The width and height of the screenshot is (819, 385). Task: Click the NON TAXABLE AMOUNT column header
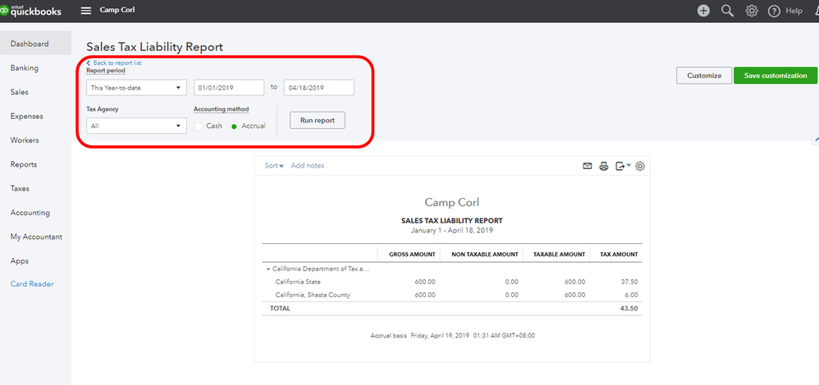pos(485,254)
